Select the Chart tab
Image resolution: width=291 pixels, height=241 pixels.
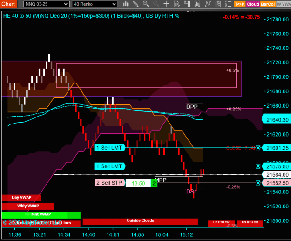point(8,4)
